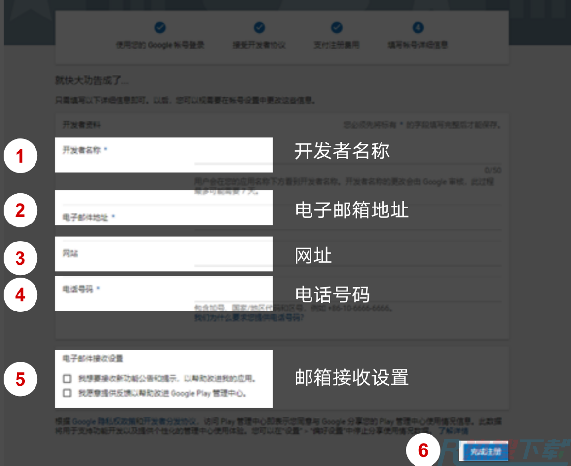This screenshot has height=466, width=571.
Task: Follow the 了解详情 link
Action: tap(453, 431)
